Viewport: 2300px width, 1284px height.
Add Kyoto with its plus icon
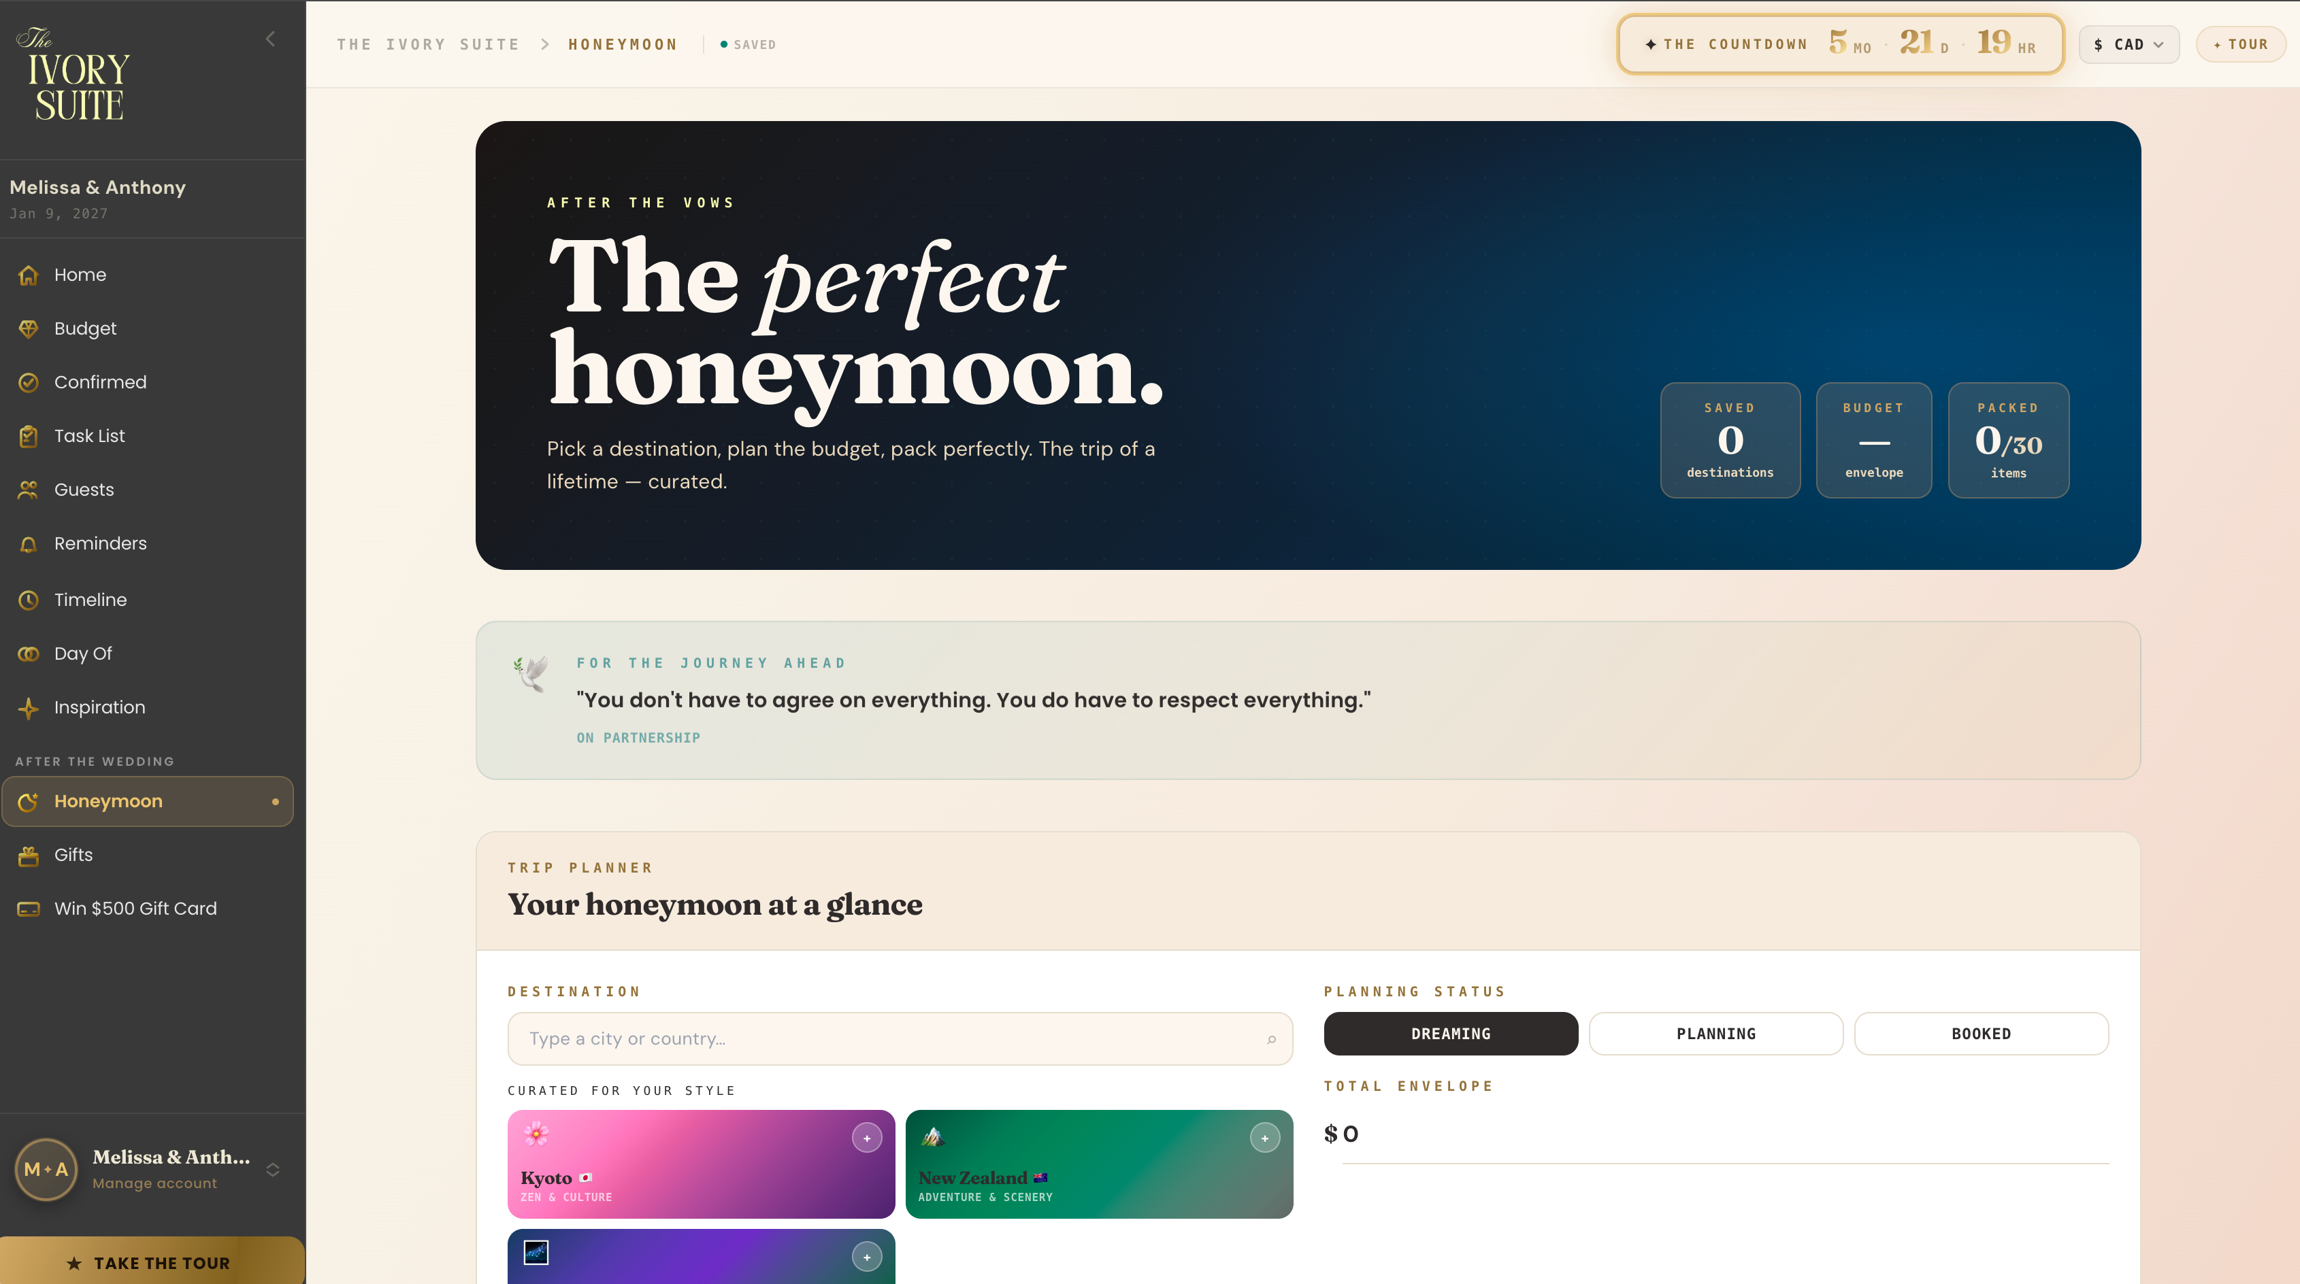click(866, 1138)
